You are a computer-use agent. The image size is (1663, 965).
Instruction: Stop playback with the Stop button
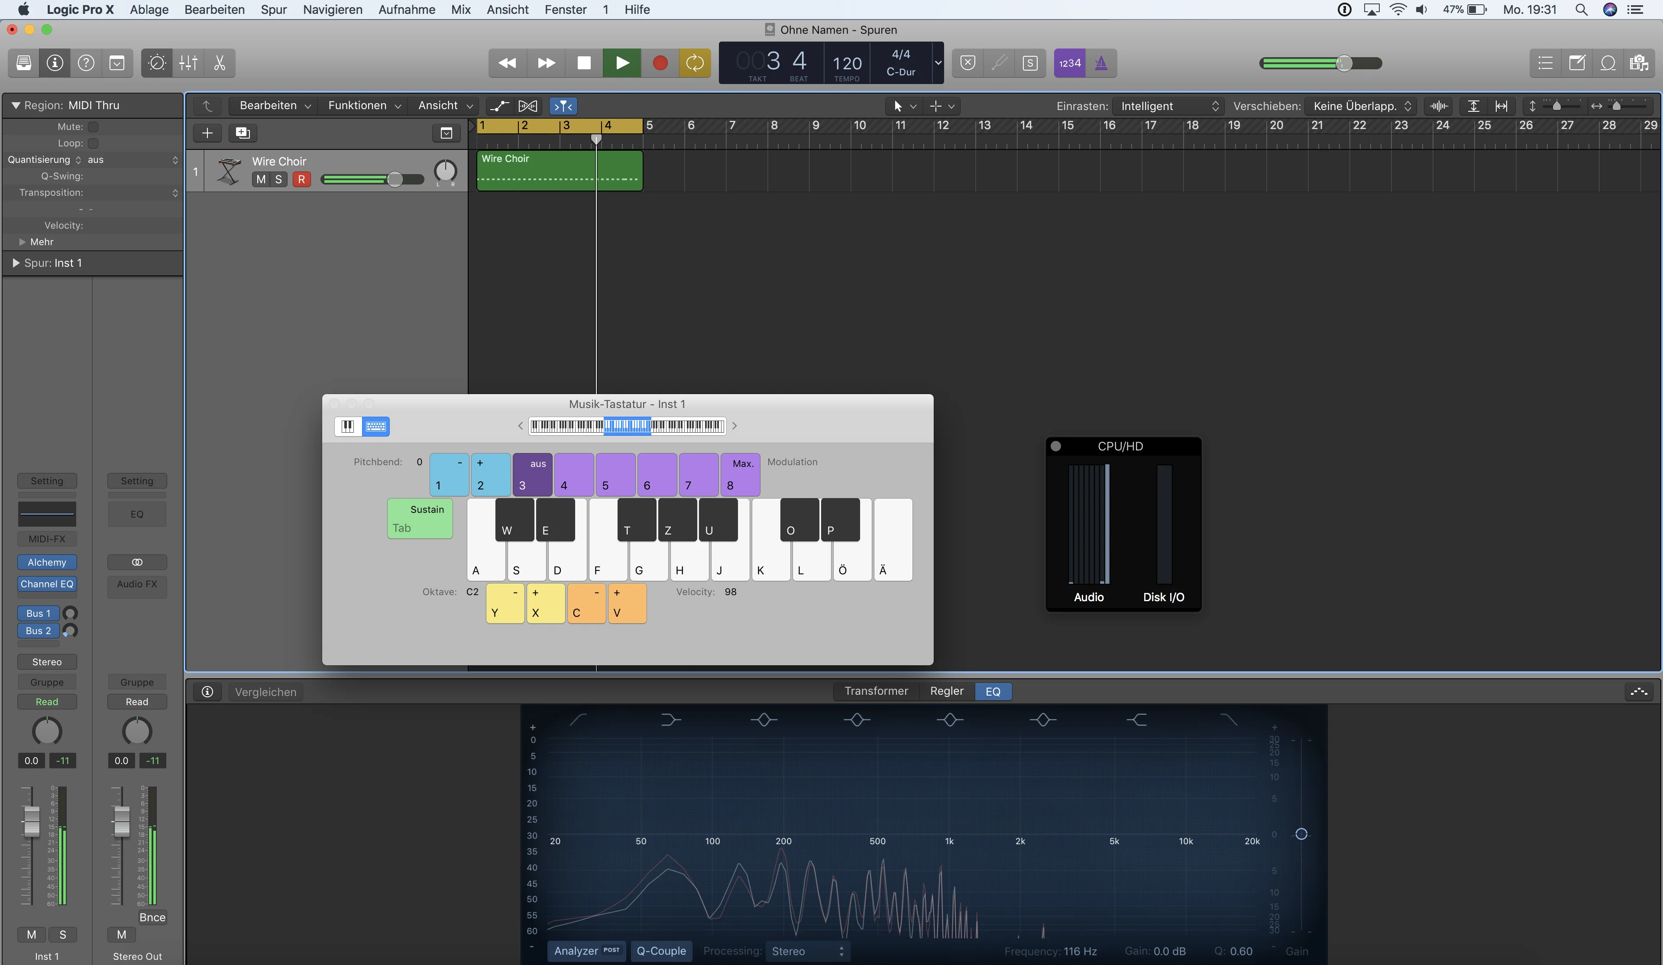[584, 63]
